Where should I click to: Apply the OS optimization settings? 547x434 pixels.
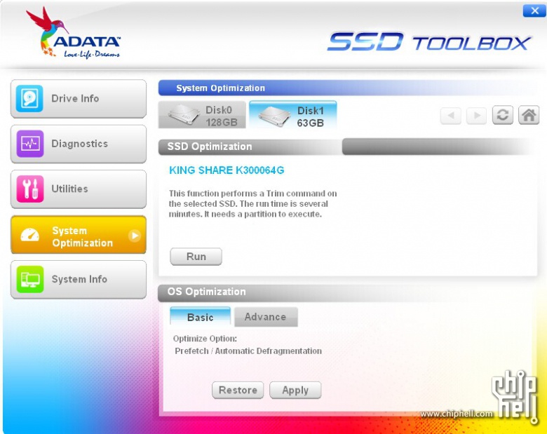click(x=295, y=390)
